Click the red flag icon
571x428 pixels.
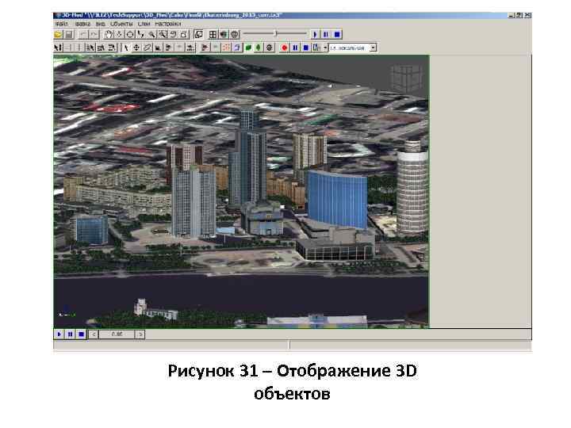(x=205, y=48)
